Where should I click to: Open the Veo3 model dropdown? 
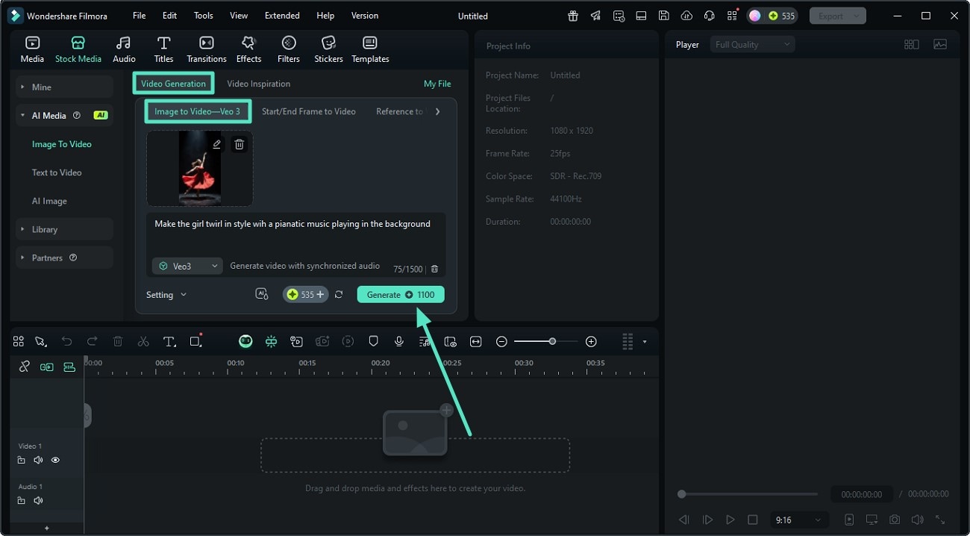coord(187,266)
